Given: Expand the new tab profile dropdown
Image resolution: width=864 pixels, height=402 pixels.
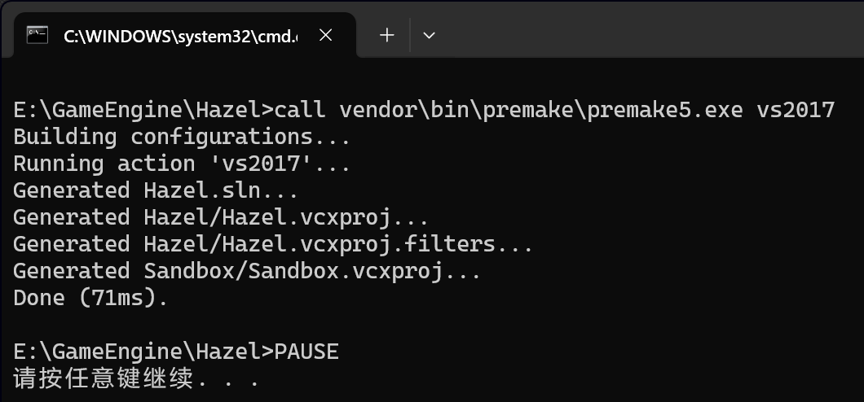Looking at the screenshot, I should pos(429,35).
